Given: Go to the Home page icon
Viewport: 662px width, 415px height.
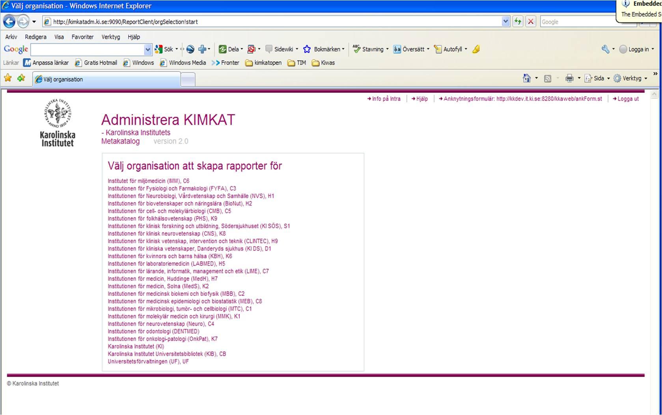Looking at the screenshot, I should (x=526, y=78).
